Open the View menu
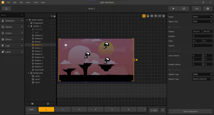 [28, 2]
